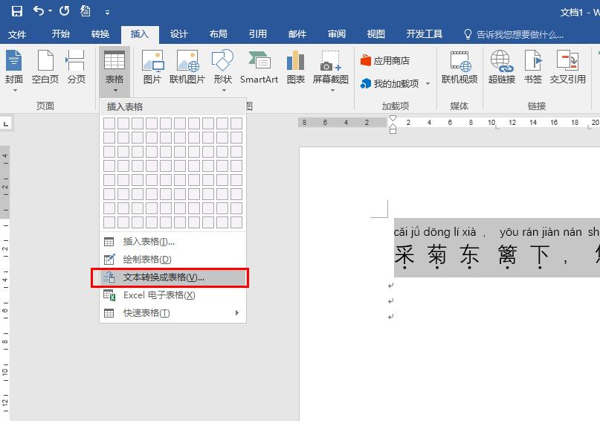Image resolution: width=600 pixels, height=421 pixels.
Task: Click the 表格 table button
Action: click(x=114, y=71)
